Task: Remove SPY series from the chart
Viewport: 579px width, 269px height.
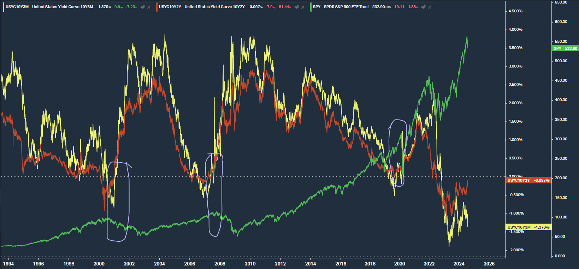Action: (x=430, y=7)
